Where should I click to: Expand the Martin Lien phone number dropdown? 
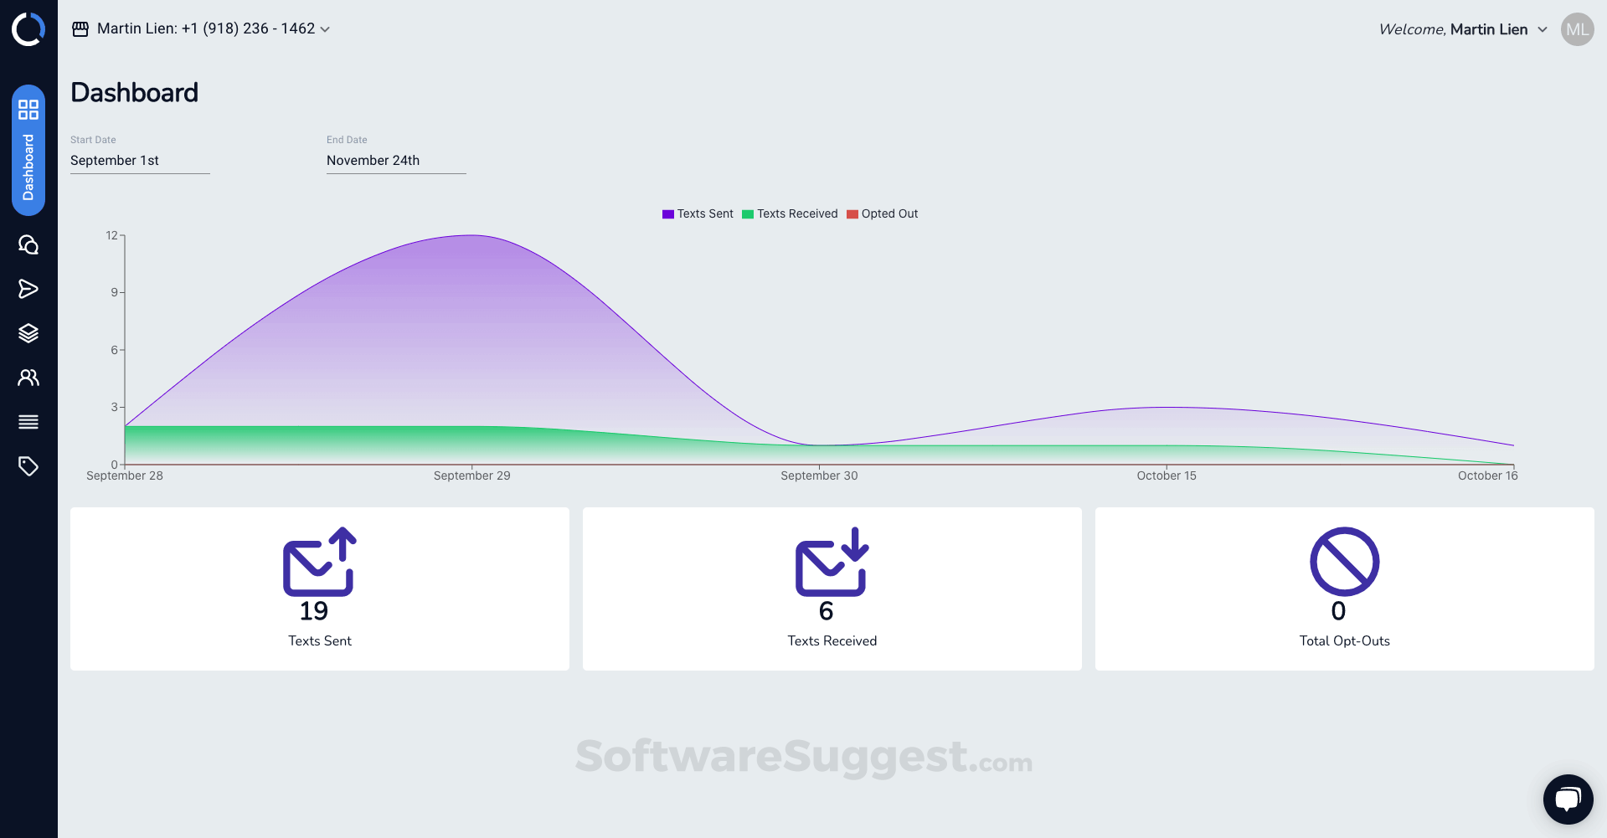pos(202,29)
